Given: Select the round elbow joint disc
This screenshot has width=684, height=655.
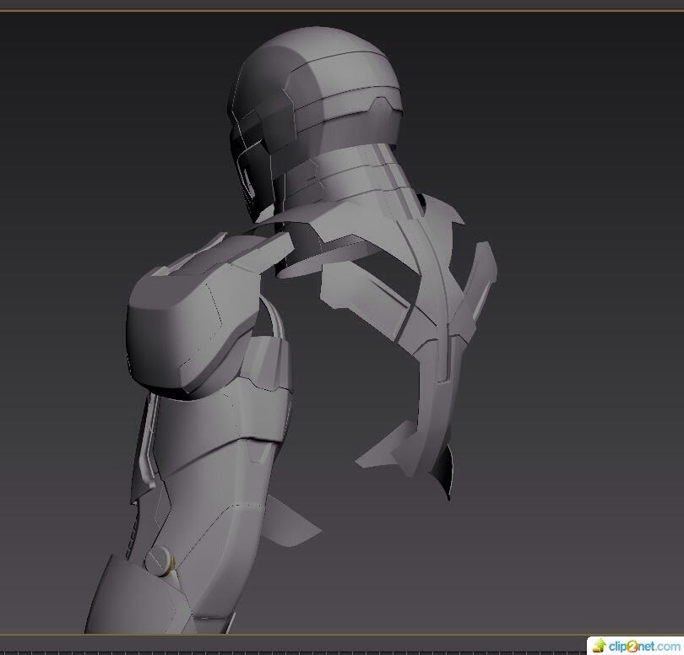Looking at the screenshot, I should 160,561.
